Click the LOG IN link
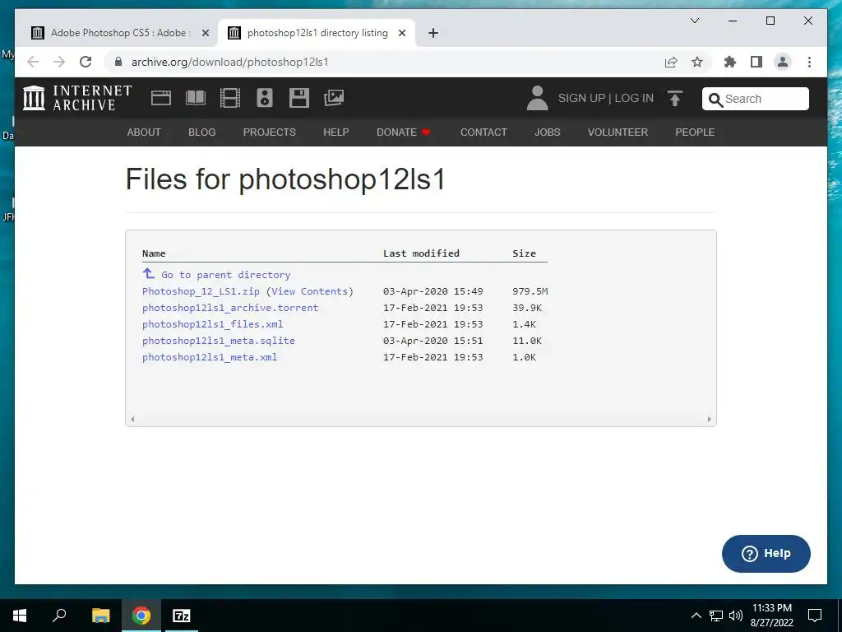The height and width of the screenshot is (632, 842). point(634,99)
